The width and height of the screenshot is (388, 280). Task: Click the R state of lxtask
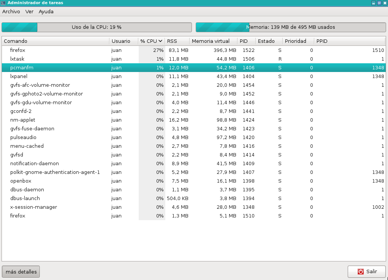(280, 59)
